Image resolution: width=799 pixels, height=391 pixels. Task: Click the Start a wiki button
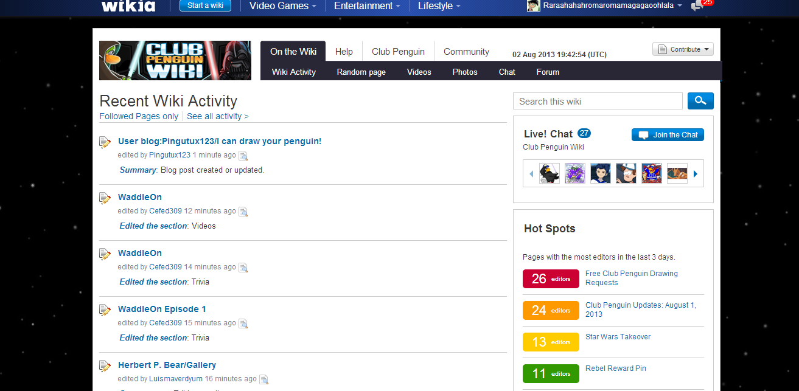[206, 5]
